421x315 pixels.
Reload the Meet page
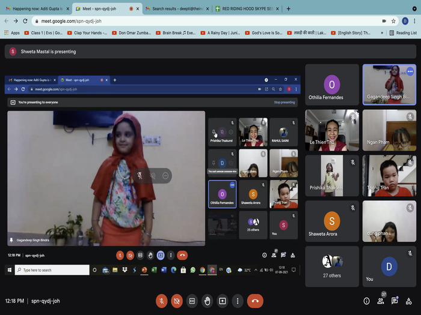coord(25,21)
